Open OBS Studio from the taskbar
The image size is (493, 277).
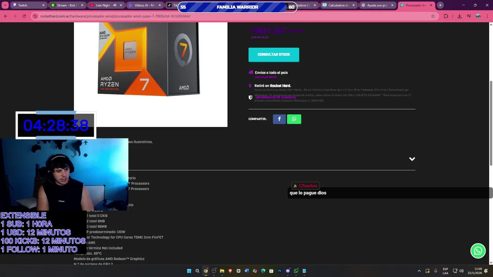pyautogui.click(x=214, y=271)
